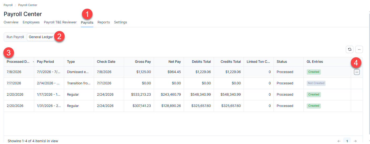Sort by Processed Date column arrow
Screen dimensions: 370x144
tap(33, 62)
